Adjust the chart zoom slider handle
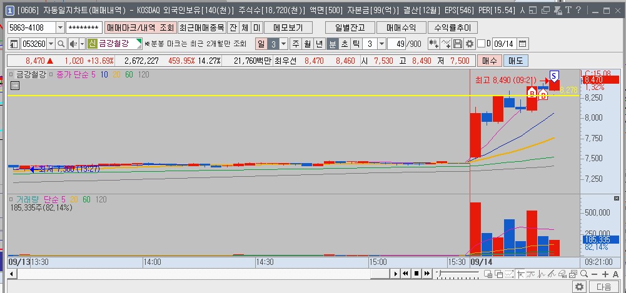 tap(440, 274)
